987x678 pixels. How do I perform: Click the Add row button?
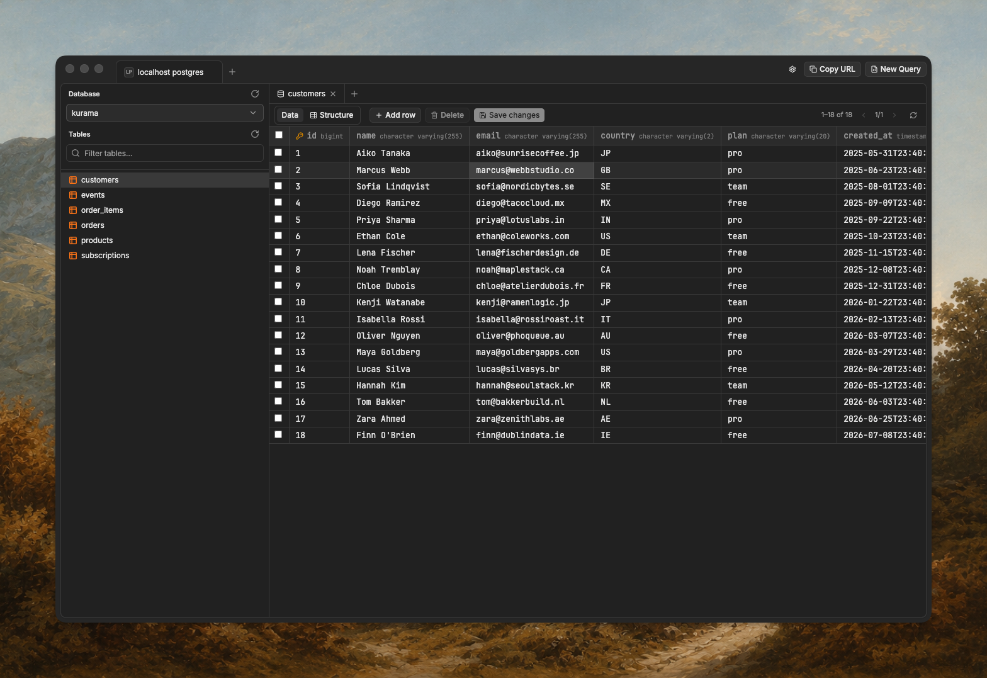pyautogui.click(x=395, y=115)
